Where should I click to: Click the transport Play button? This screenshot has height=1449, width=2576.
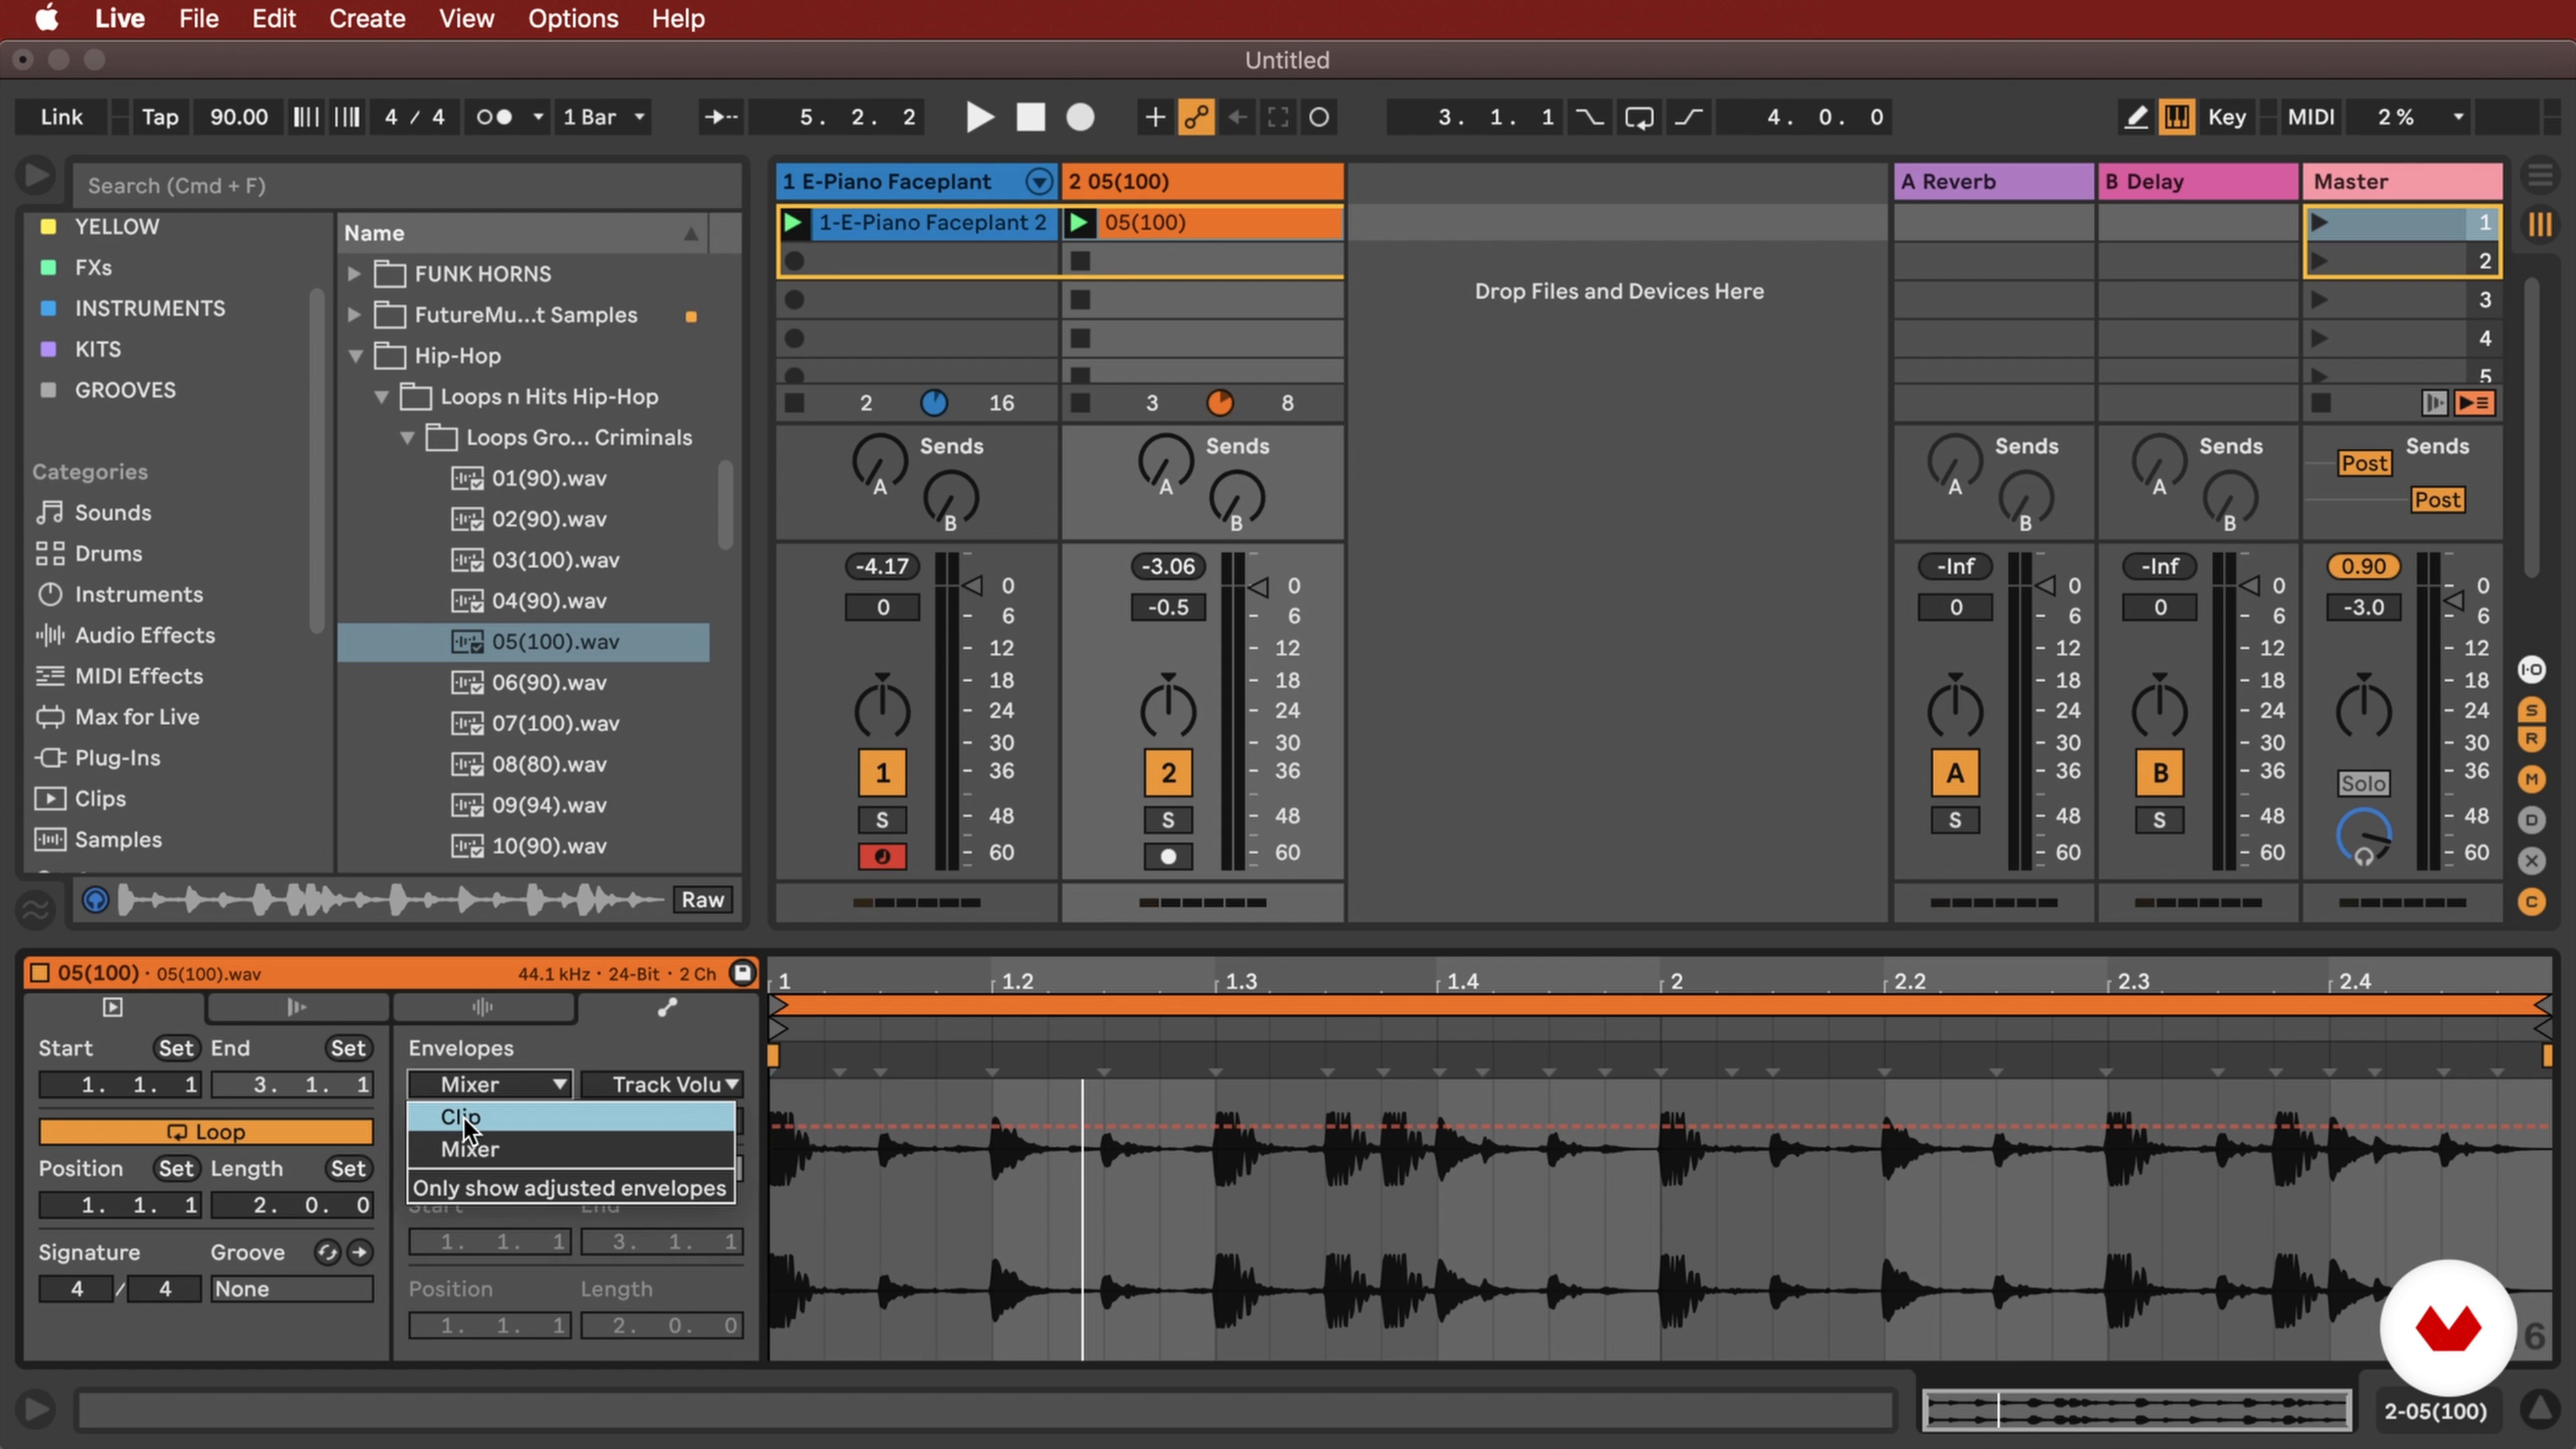tap(979, 117)
